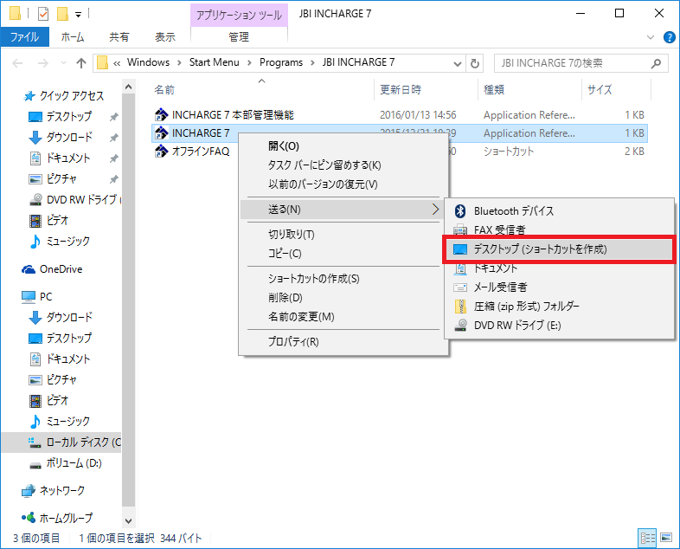Image resolution: width=680 pixels, height=549 pixels.
Task: Click the Bluetooth デバイス icon in the submenu
Action: pos(460,211)
